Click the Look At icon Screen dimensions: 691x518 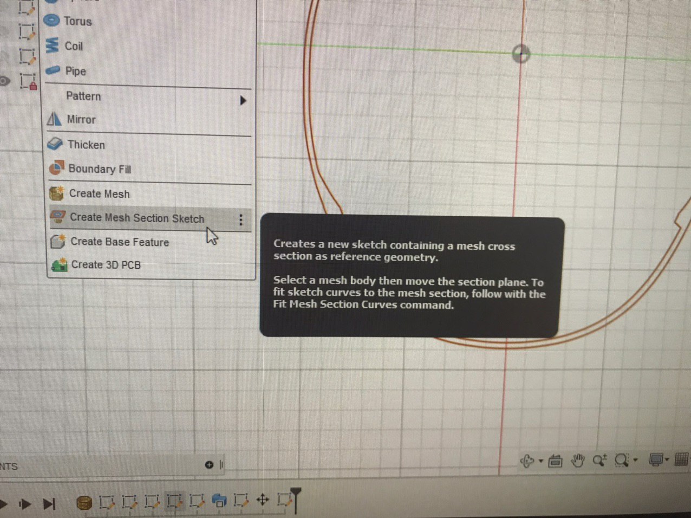point(555,461)
